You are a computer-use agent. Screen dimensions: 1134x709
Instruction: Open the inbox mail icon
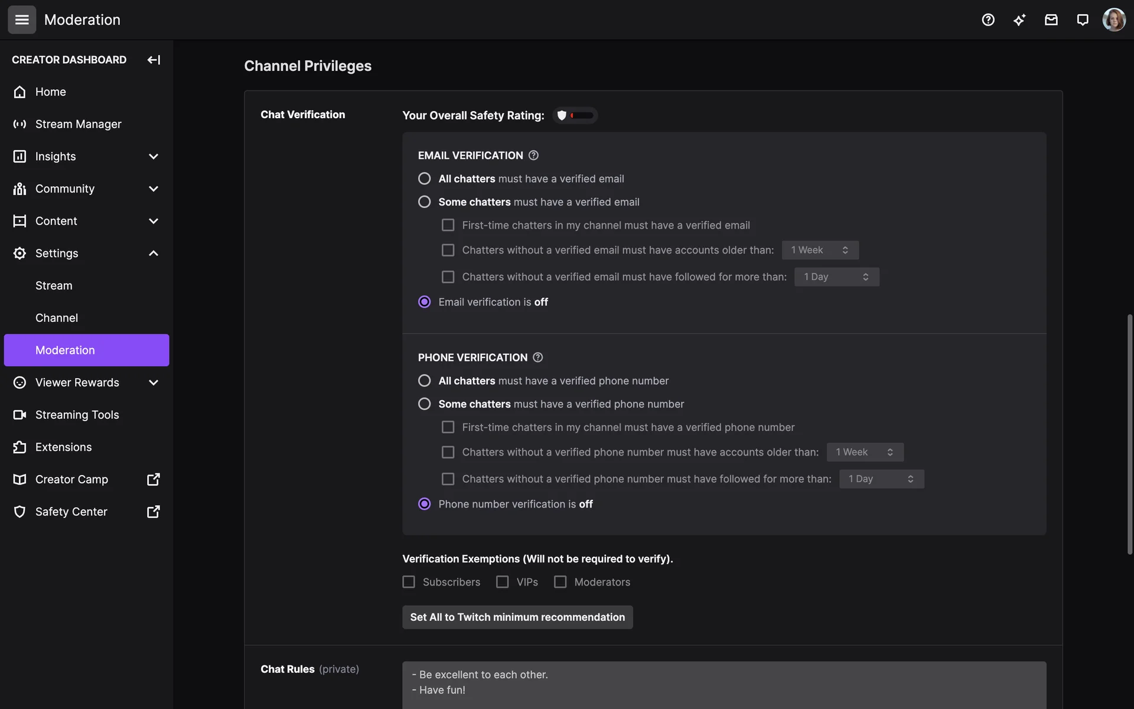1051,19
